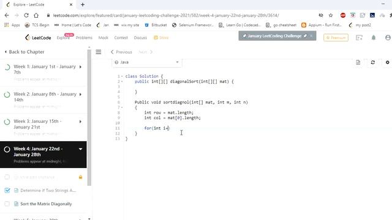Close the Explore - LeetCode tab
Viewport: 392px width, 220px height.
71,4
